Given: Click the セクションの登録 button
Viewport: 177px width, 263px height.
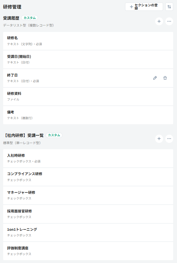Looking at the screenshot, I should point(144,7).
